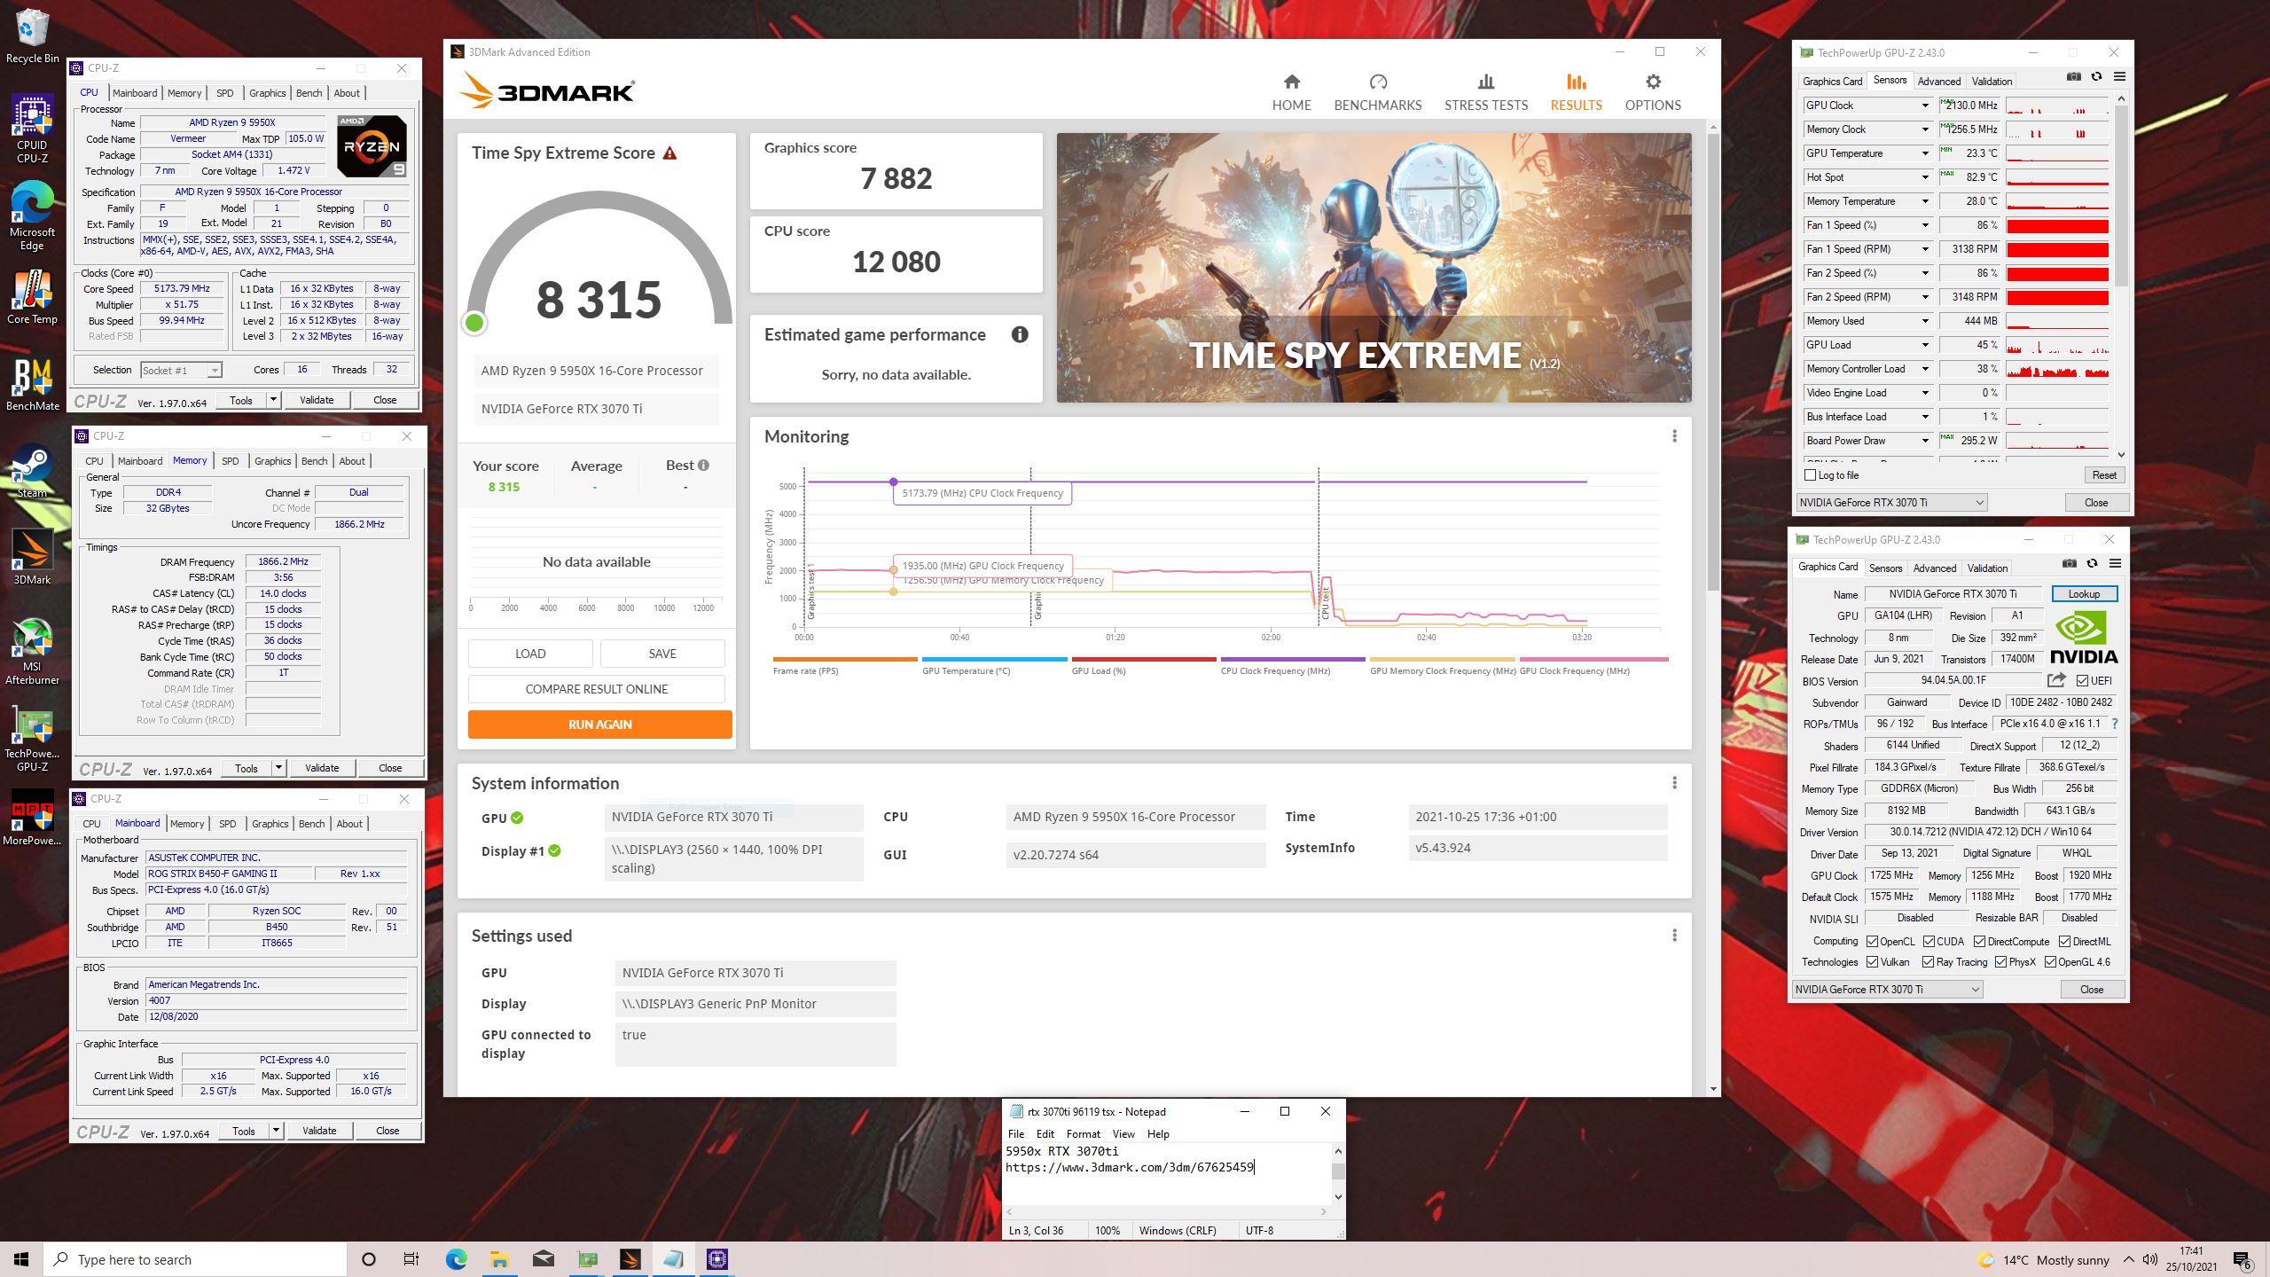
Task: Toggle the OpenCL checkbox
Action: click(1872, 942)
